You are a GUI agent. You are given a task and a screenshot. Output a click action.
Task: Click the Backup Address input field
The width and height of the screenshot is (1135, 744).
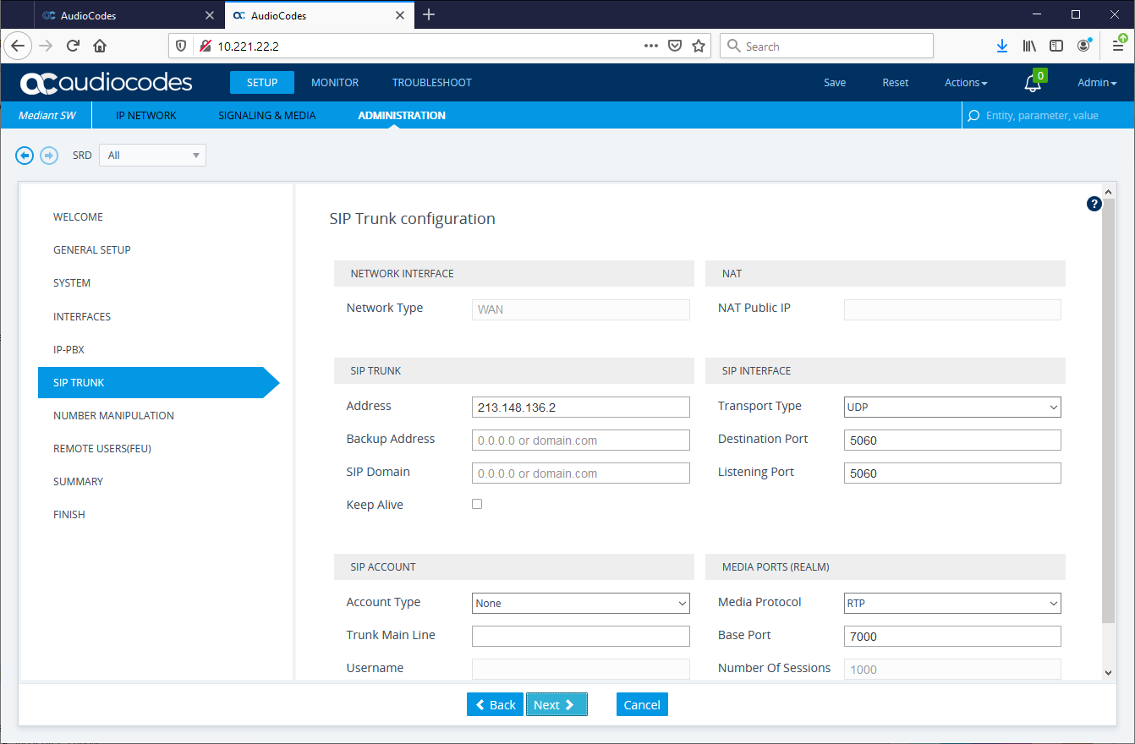click(581, 440)
